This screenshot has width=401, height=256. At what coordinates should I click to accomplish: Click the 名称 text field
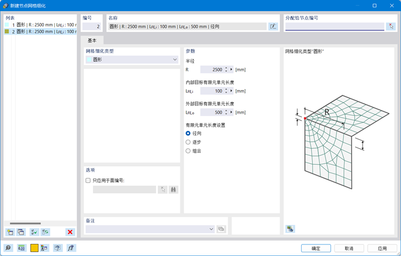coord(187,26)
